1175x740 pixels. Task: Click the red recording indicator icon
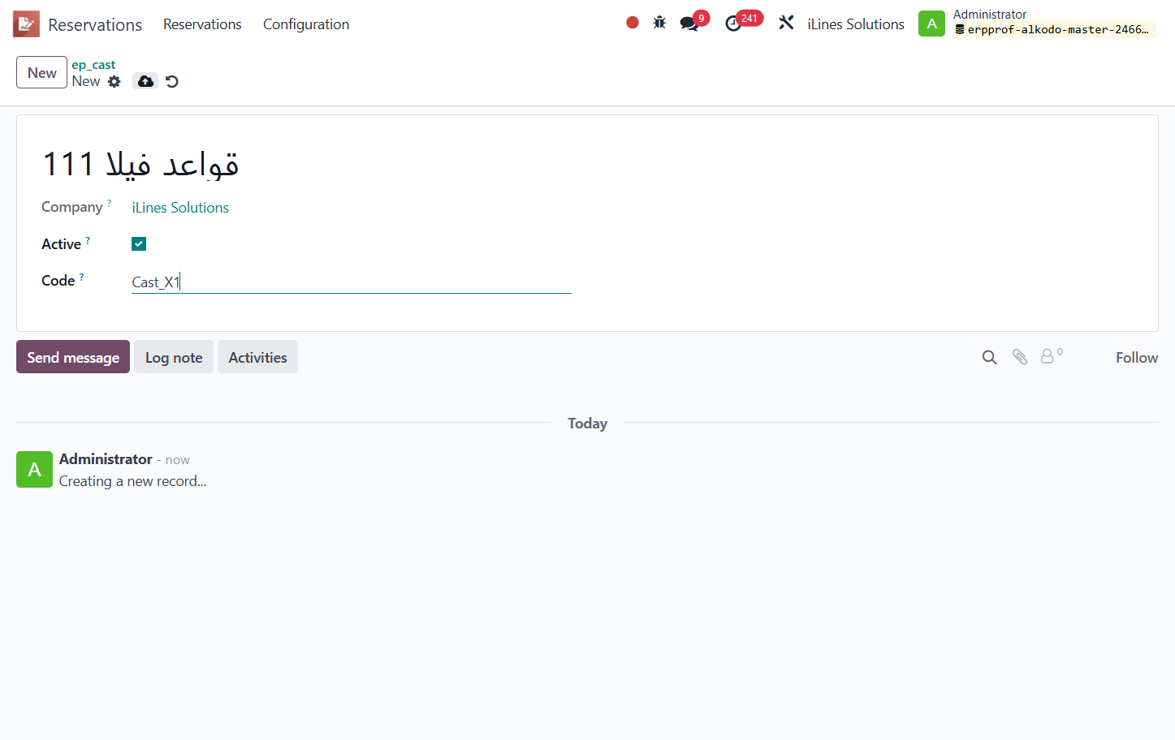click(633, 23)
